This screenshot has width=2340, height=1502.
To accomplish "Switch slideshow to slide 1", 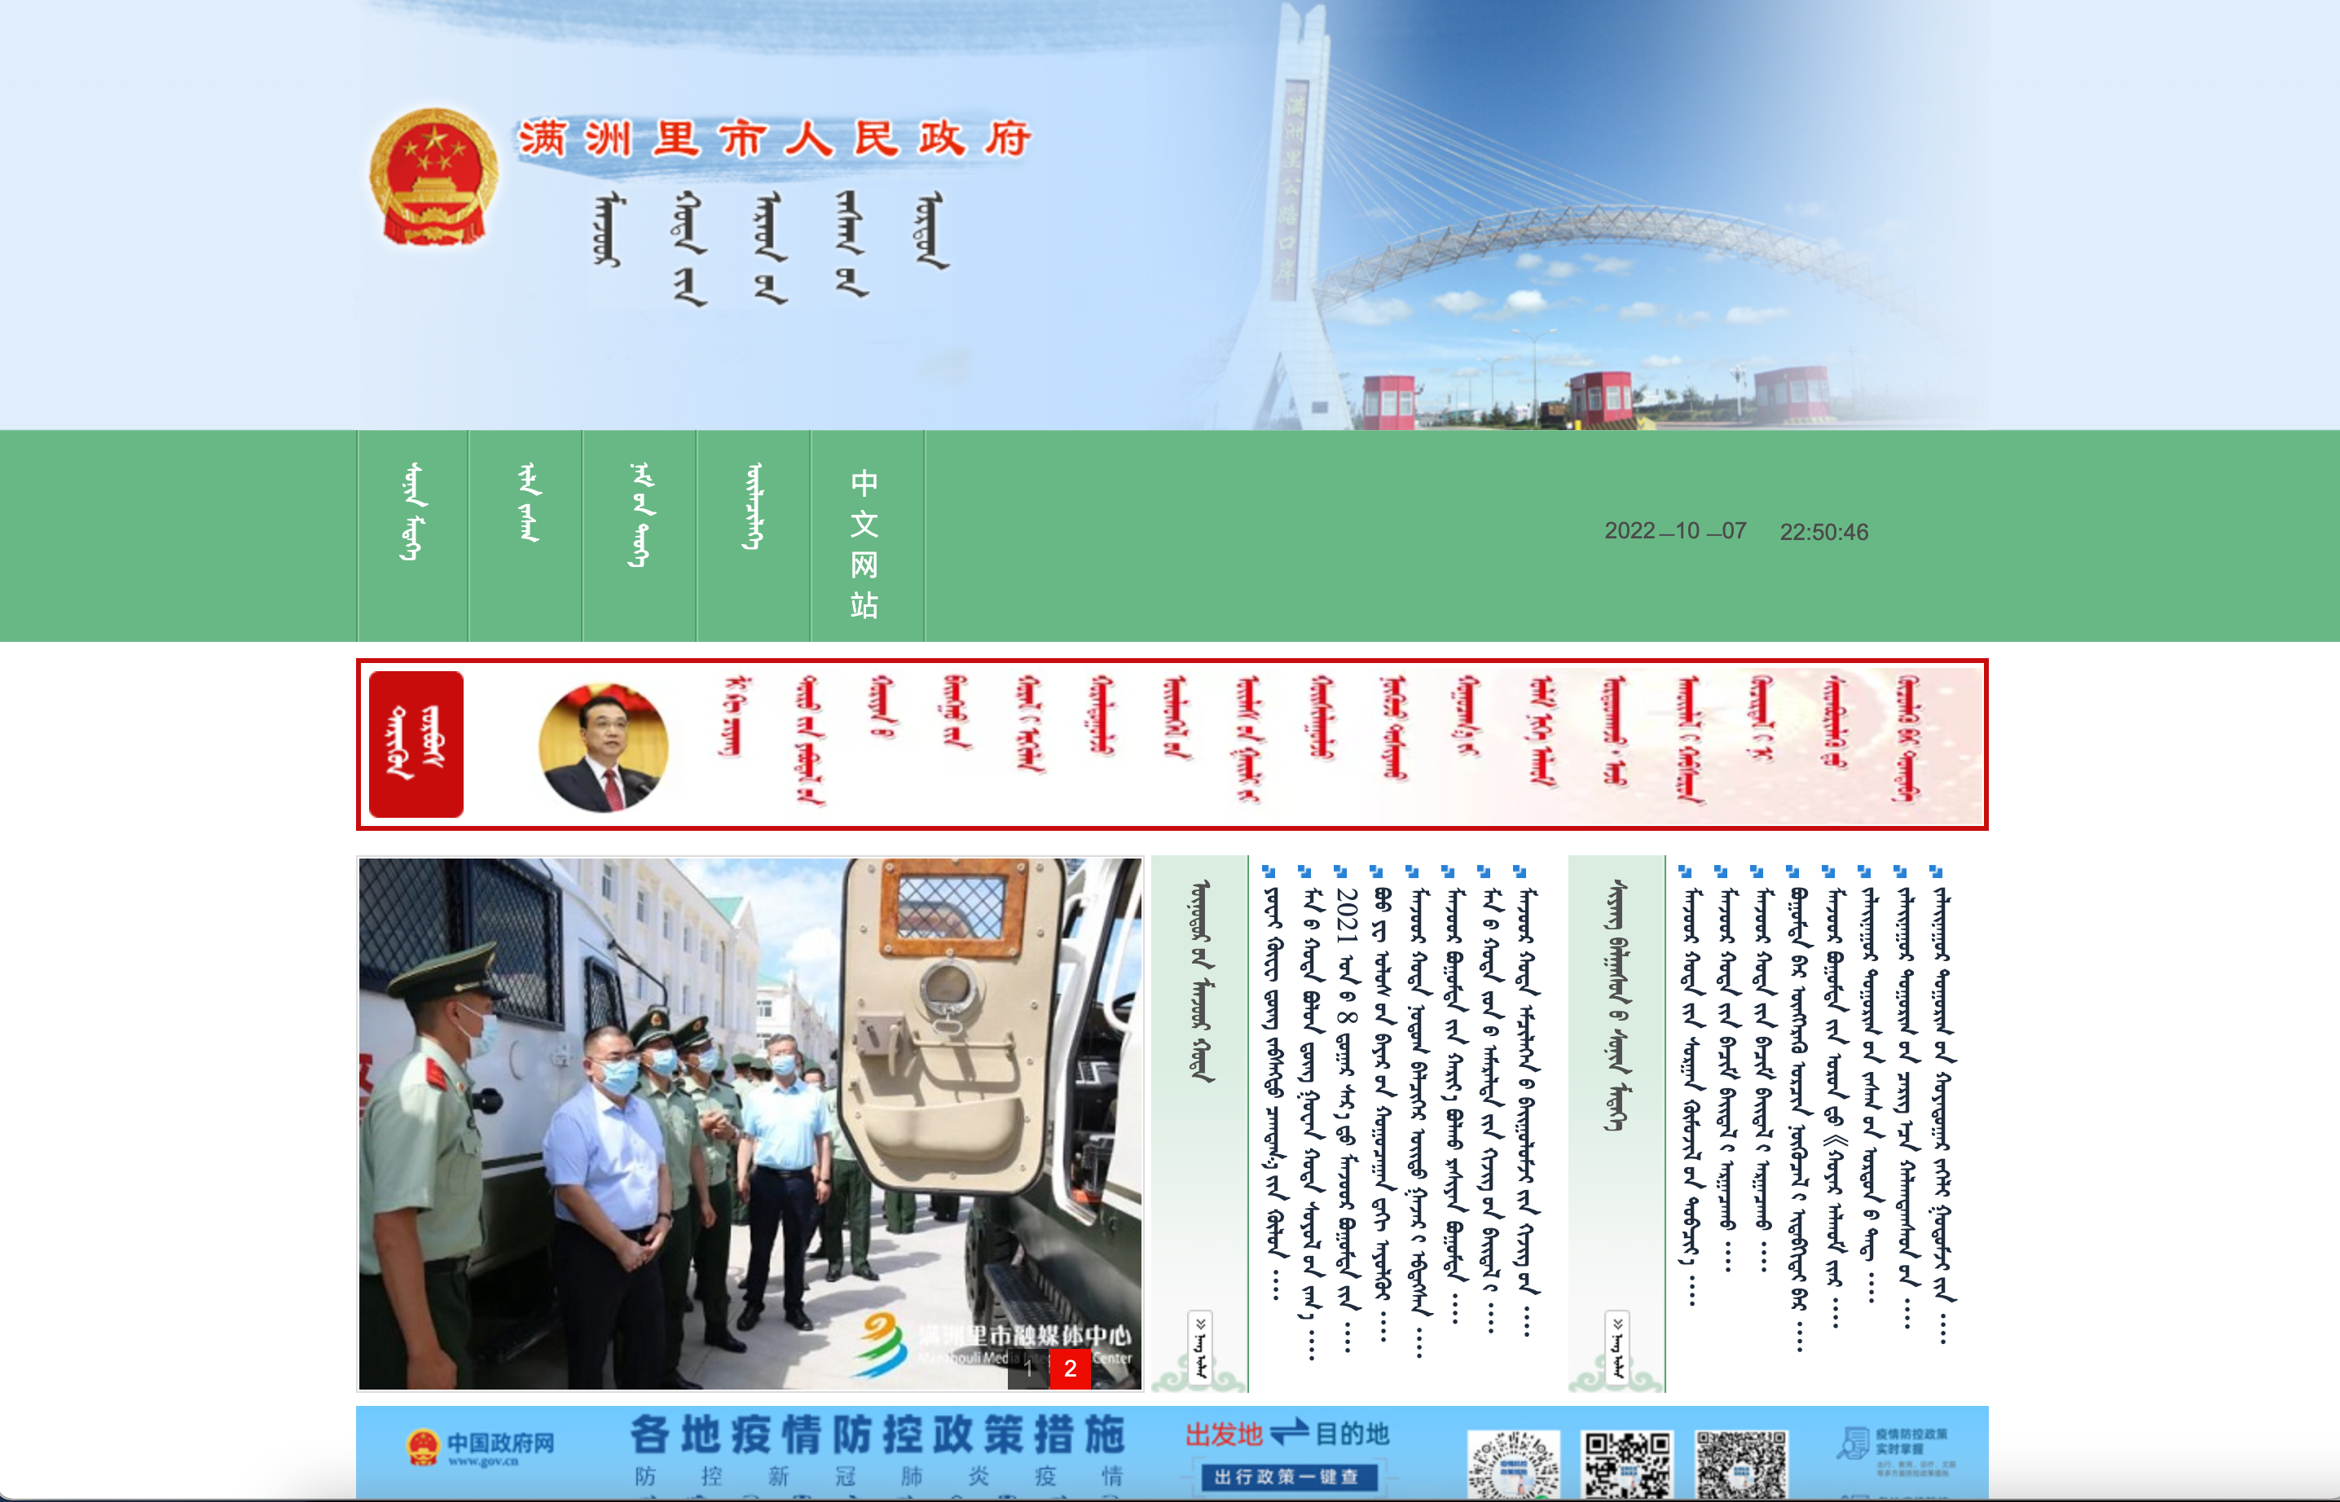I will click(x=1028, y=1368).
